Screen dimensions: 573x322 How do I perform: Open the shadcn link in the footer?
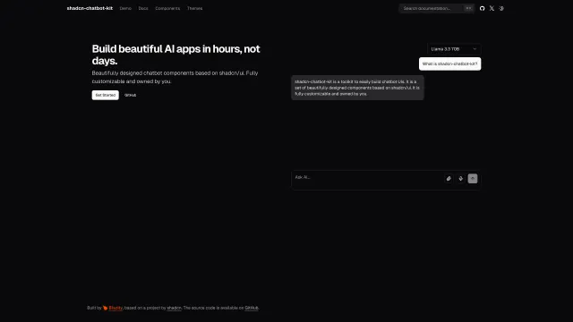[x=174, y=308]
